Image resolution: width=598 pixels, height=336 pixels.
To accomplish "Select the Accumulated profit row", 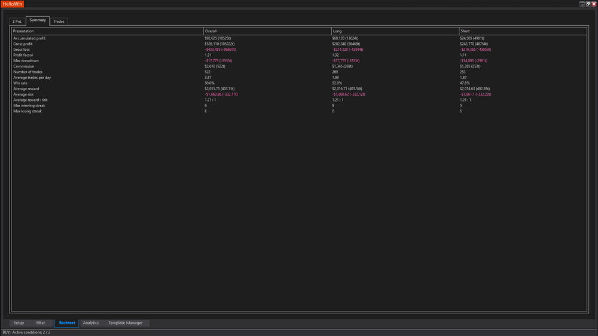I will pos(29,38).
